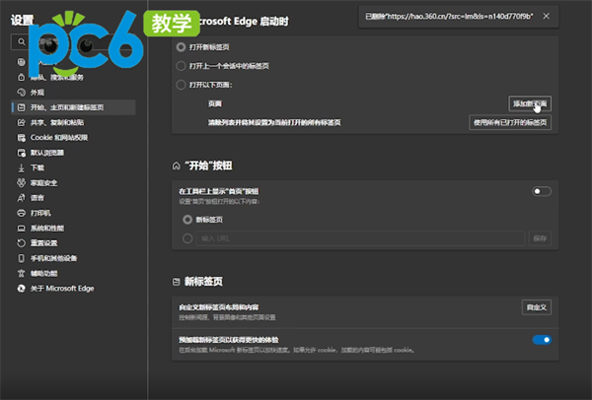The height and width of the screenshot is (400, 592).
Task: Open the Edge logo icon for 关于 Microsoft Edge
Action: tap(21, 289)
